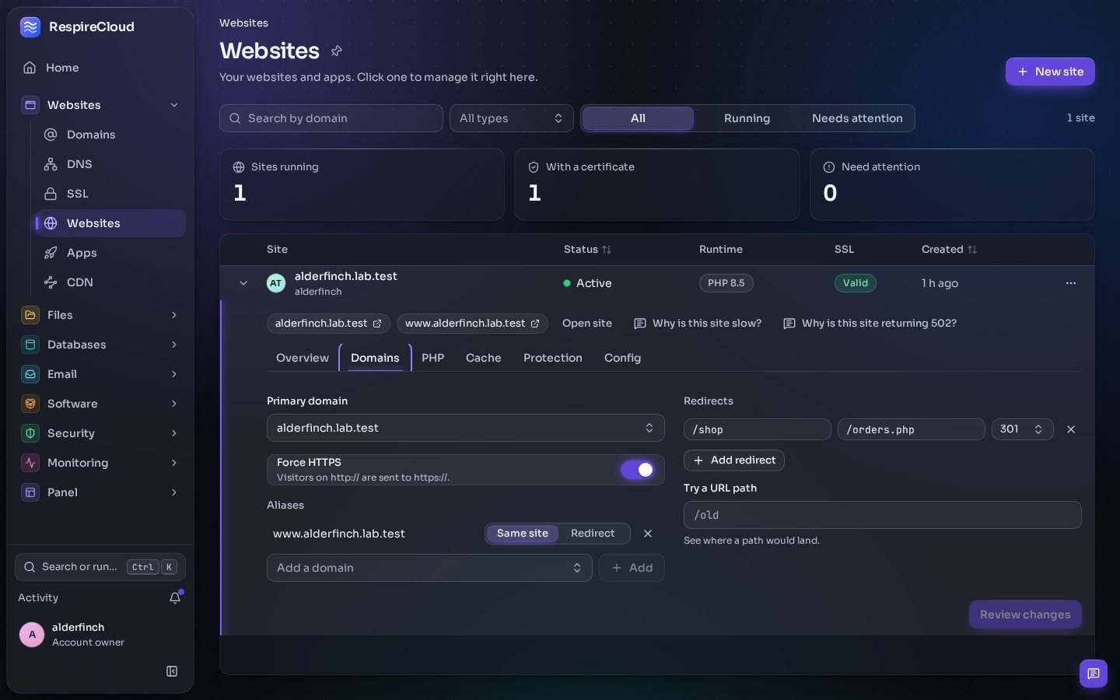The width and height of the screenshot is (1120, 700).
Task: Expand the Databases sidebar section
Action: click(x=100, y=345)
